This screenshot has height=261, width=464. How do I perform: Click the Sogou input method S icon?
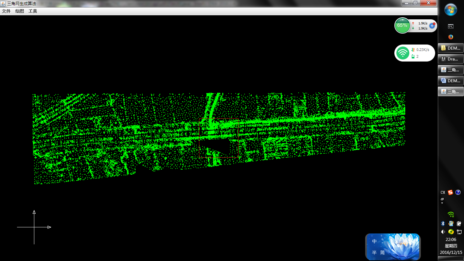pos(450,192)
